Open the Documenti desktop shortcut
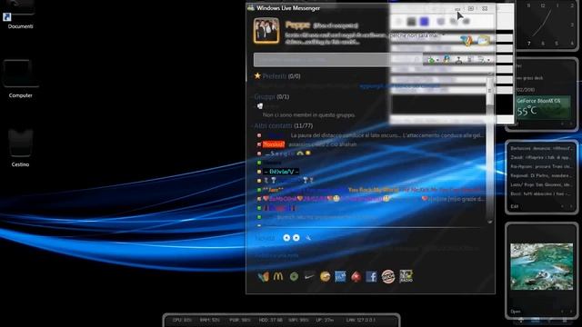This screenshot has width=582, height=327. coord(19,15)
